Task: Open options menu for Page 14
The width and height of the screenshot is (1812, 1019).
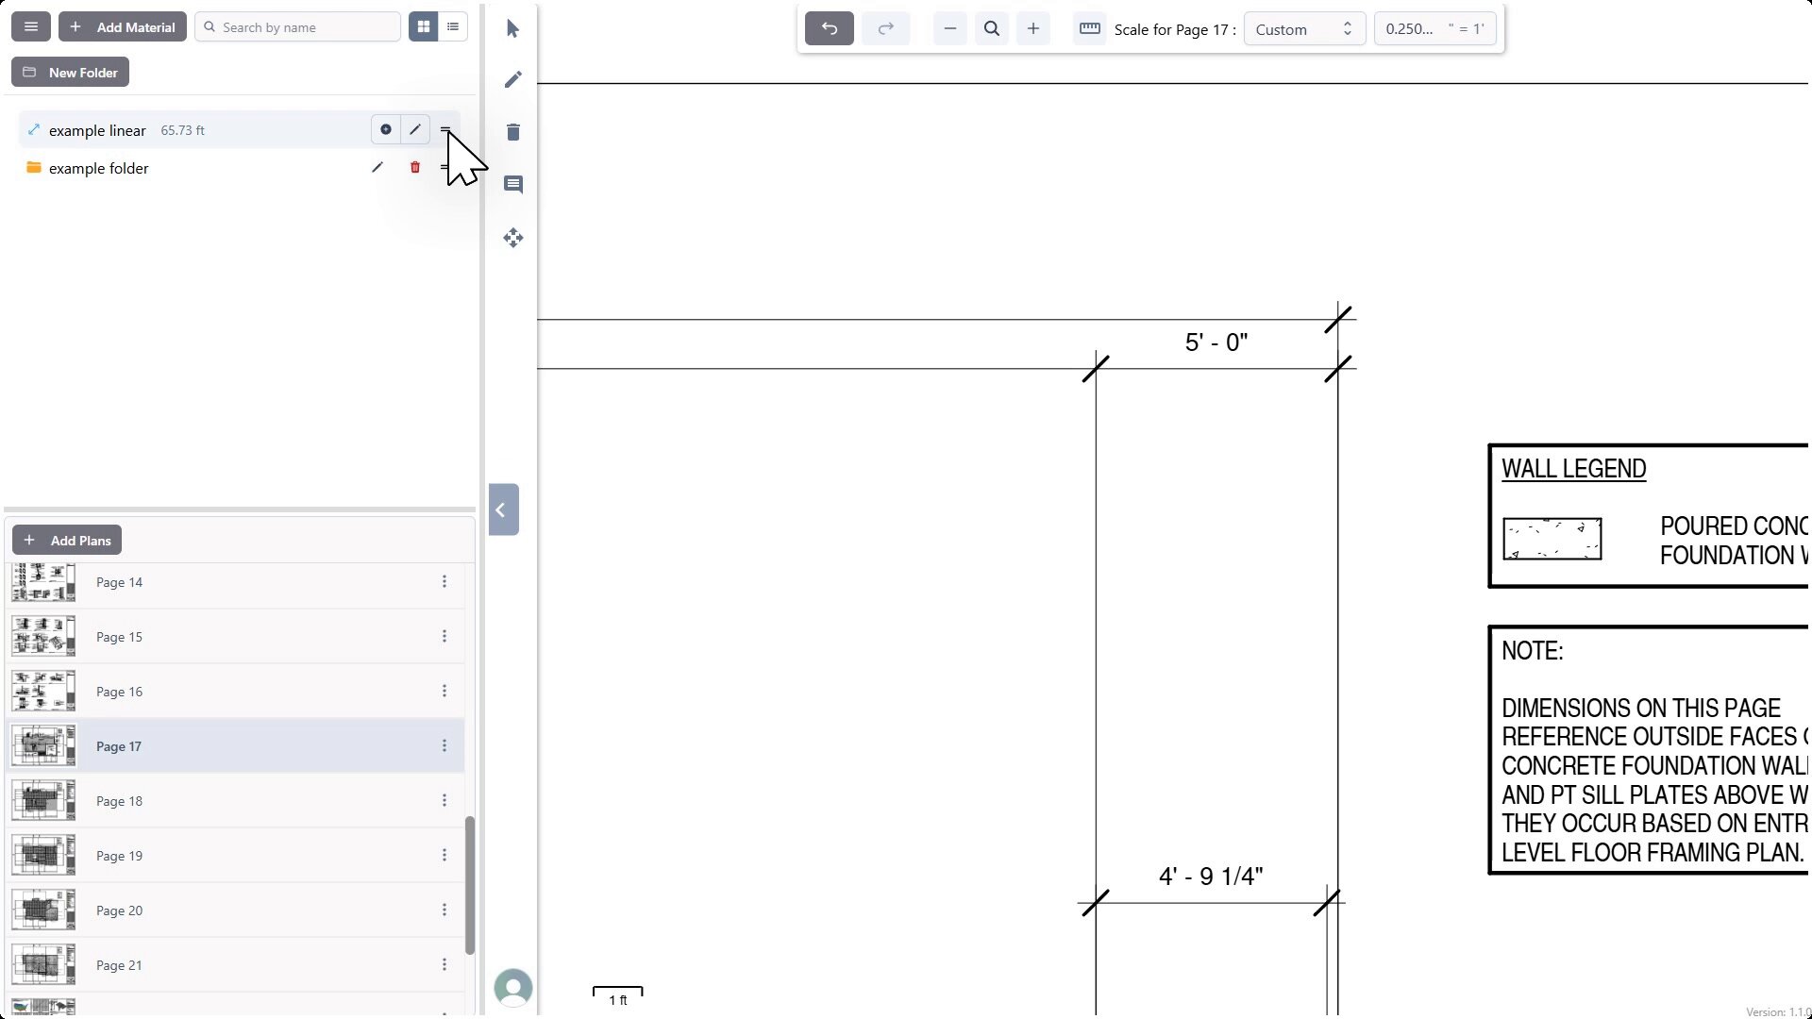Action: pyautogui.click(x=445, y=582)
